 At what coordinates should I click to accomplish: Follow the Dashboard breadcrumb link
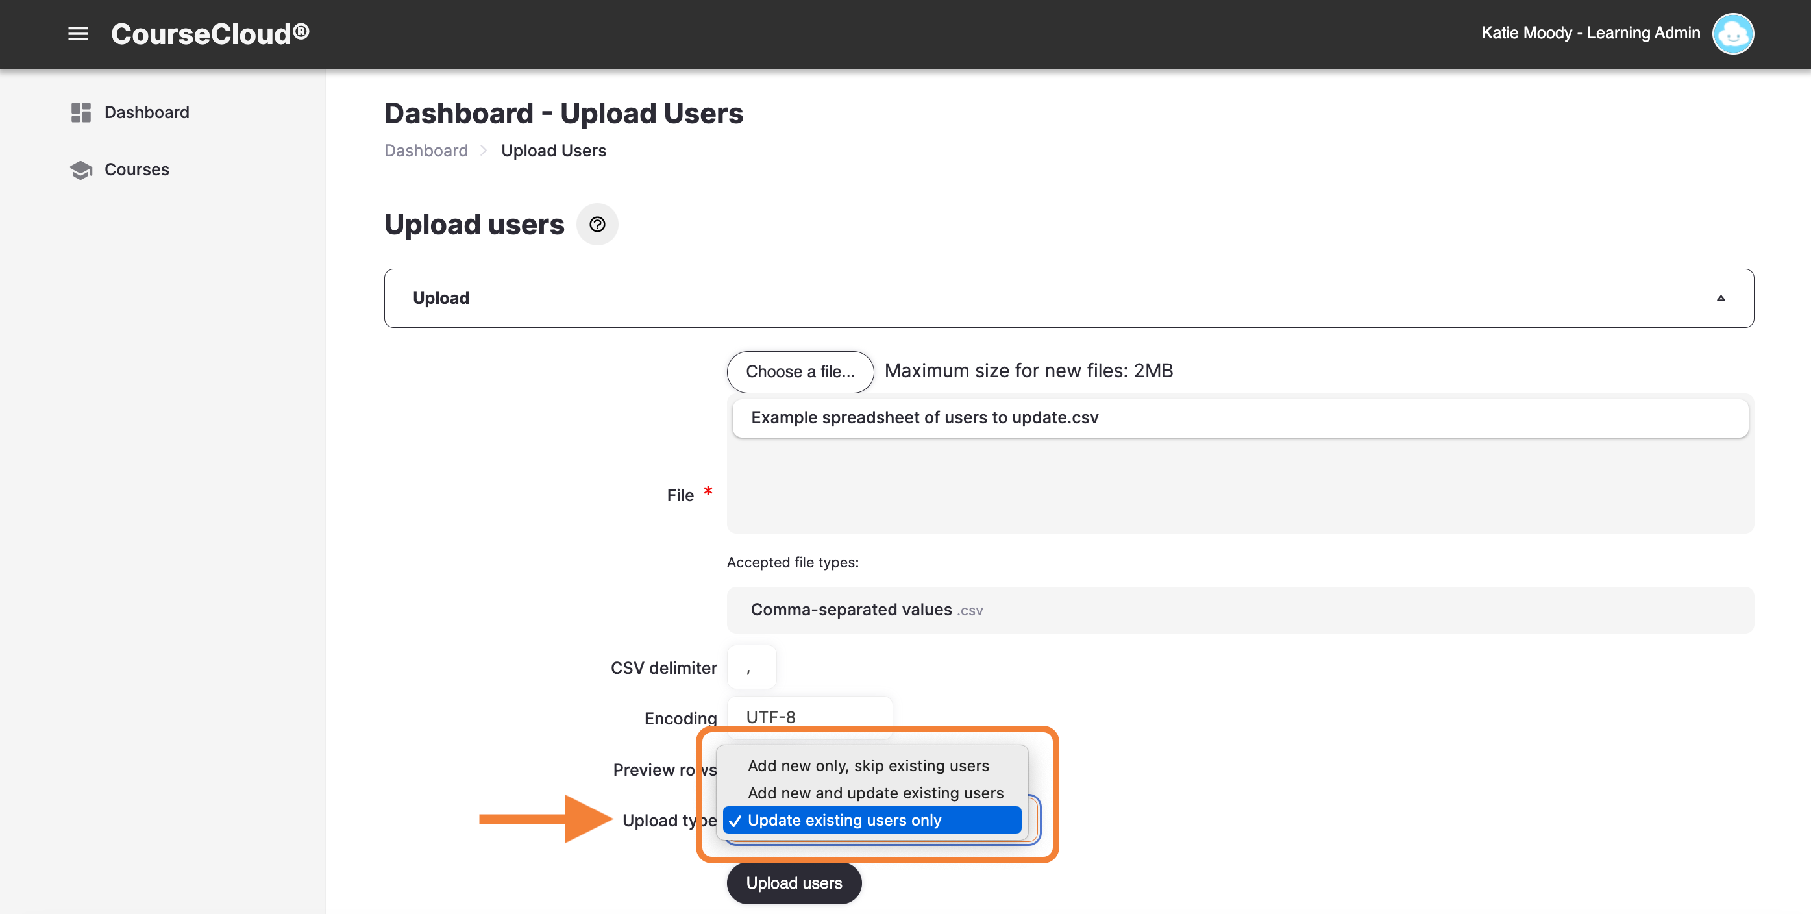(425, 151)
